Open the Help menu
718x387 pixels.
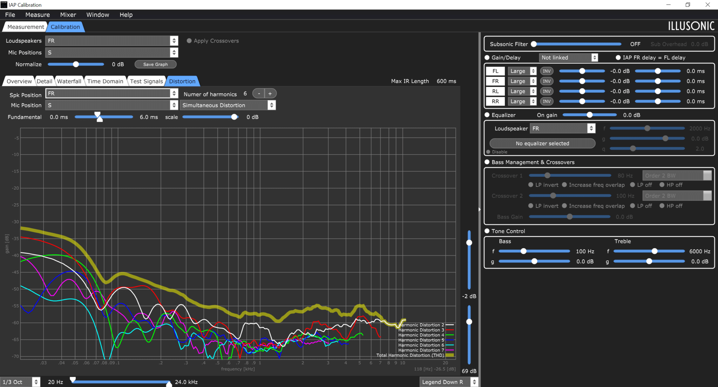[126, 15]
